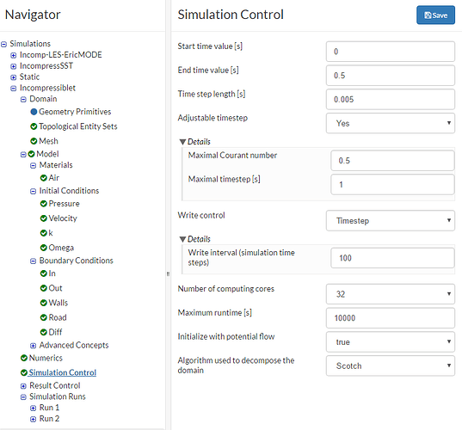Expand Run 2 in the tree
Screen dimensions: 462x430
coord(33,419)
